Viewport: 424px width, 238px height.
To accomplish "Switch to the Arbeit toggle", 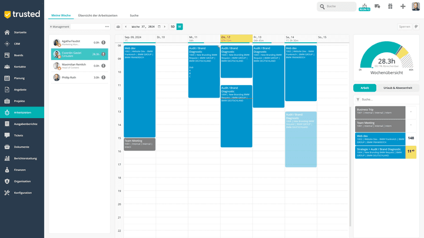I will (x=365, y=88).
